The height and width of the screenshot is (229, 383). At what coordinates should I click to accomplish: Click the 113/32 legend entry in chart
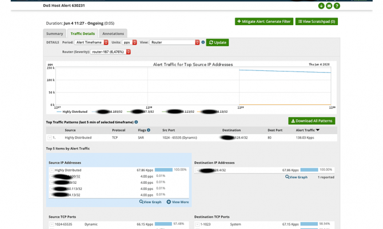point(178,112)
